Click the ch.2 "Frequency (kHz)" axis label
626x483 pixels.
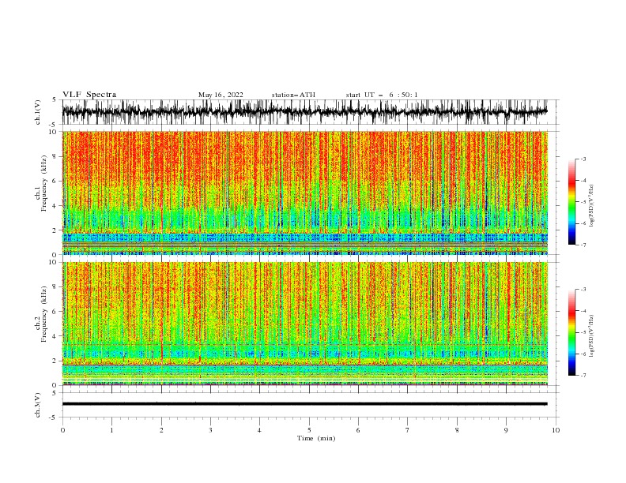[x=44, y=314]
